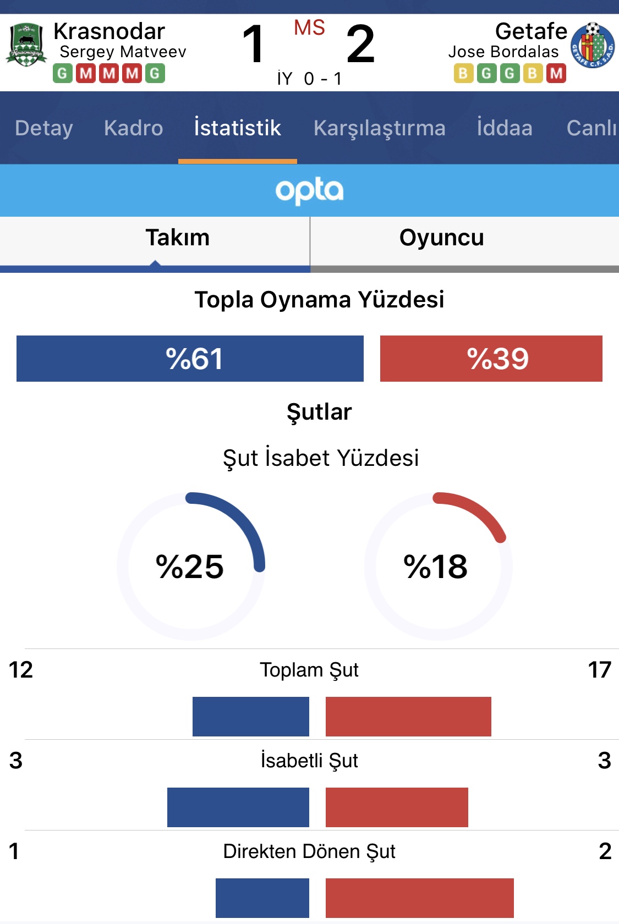Tap the Krasnodar club crest icon
The image size is (619, 924).
[26, 45]
